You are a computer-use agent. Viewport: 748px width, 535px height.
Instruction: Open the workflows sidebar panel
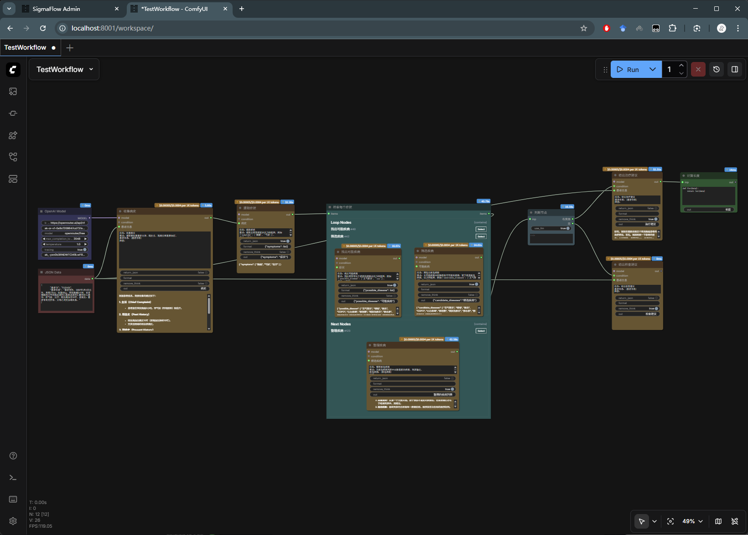pos(13,157)
